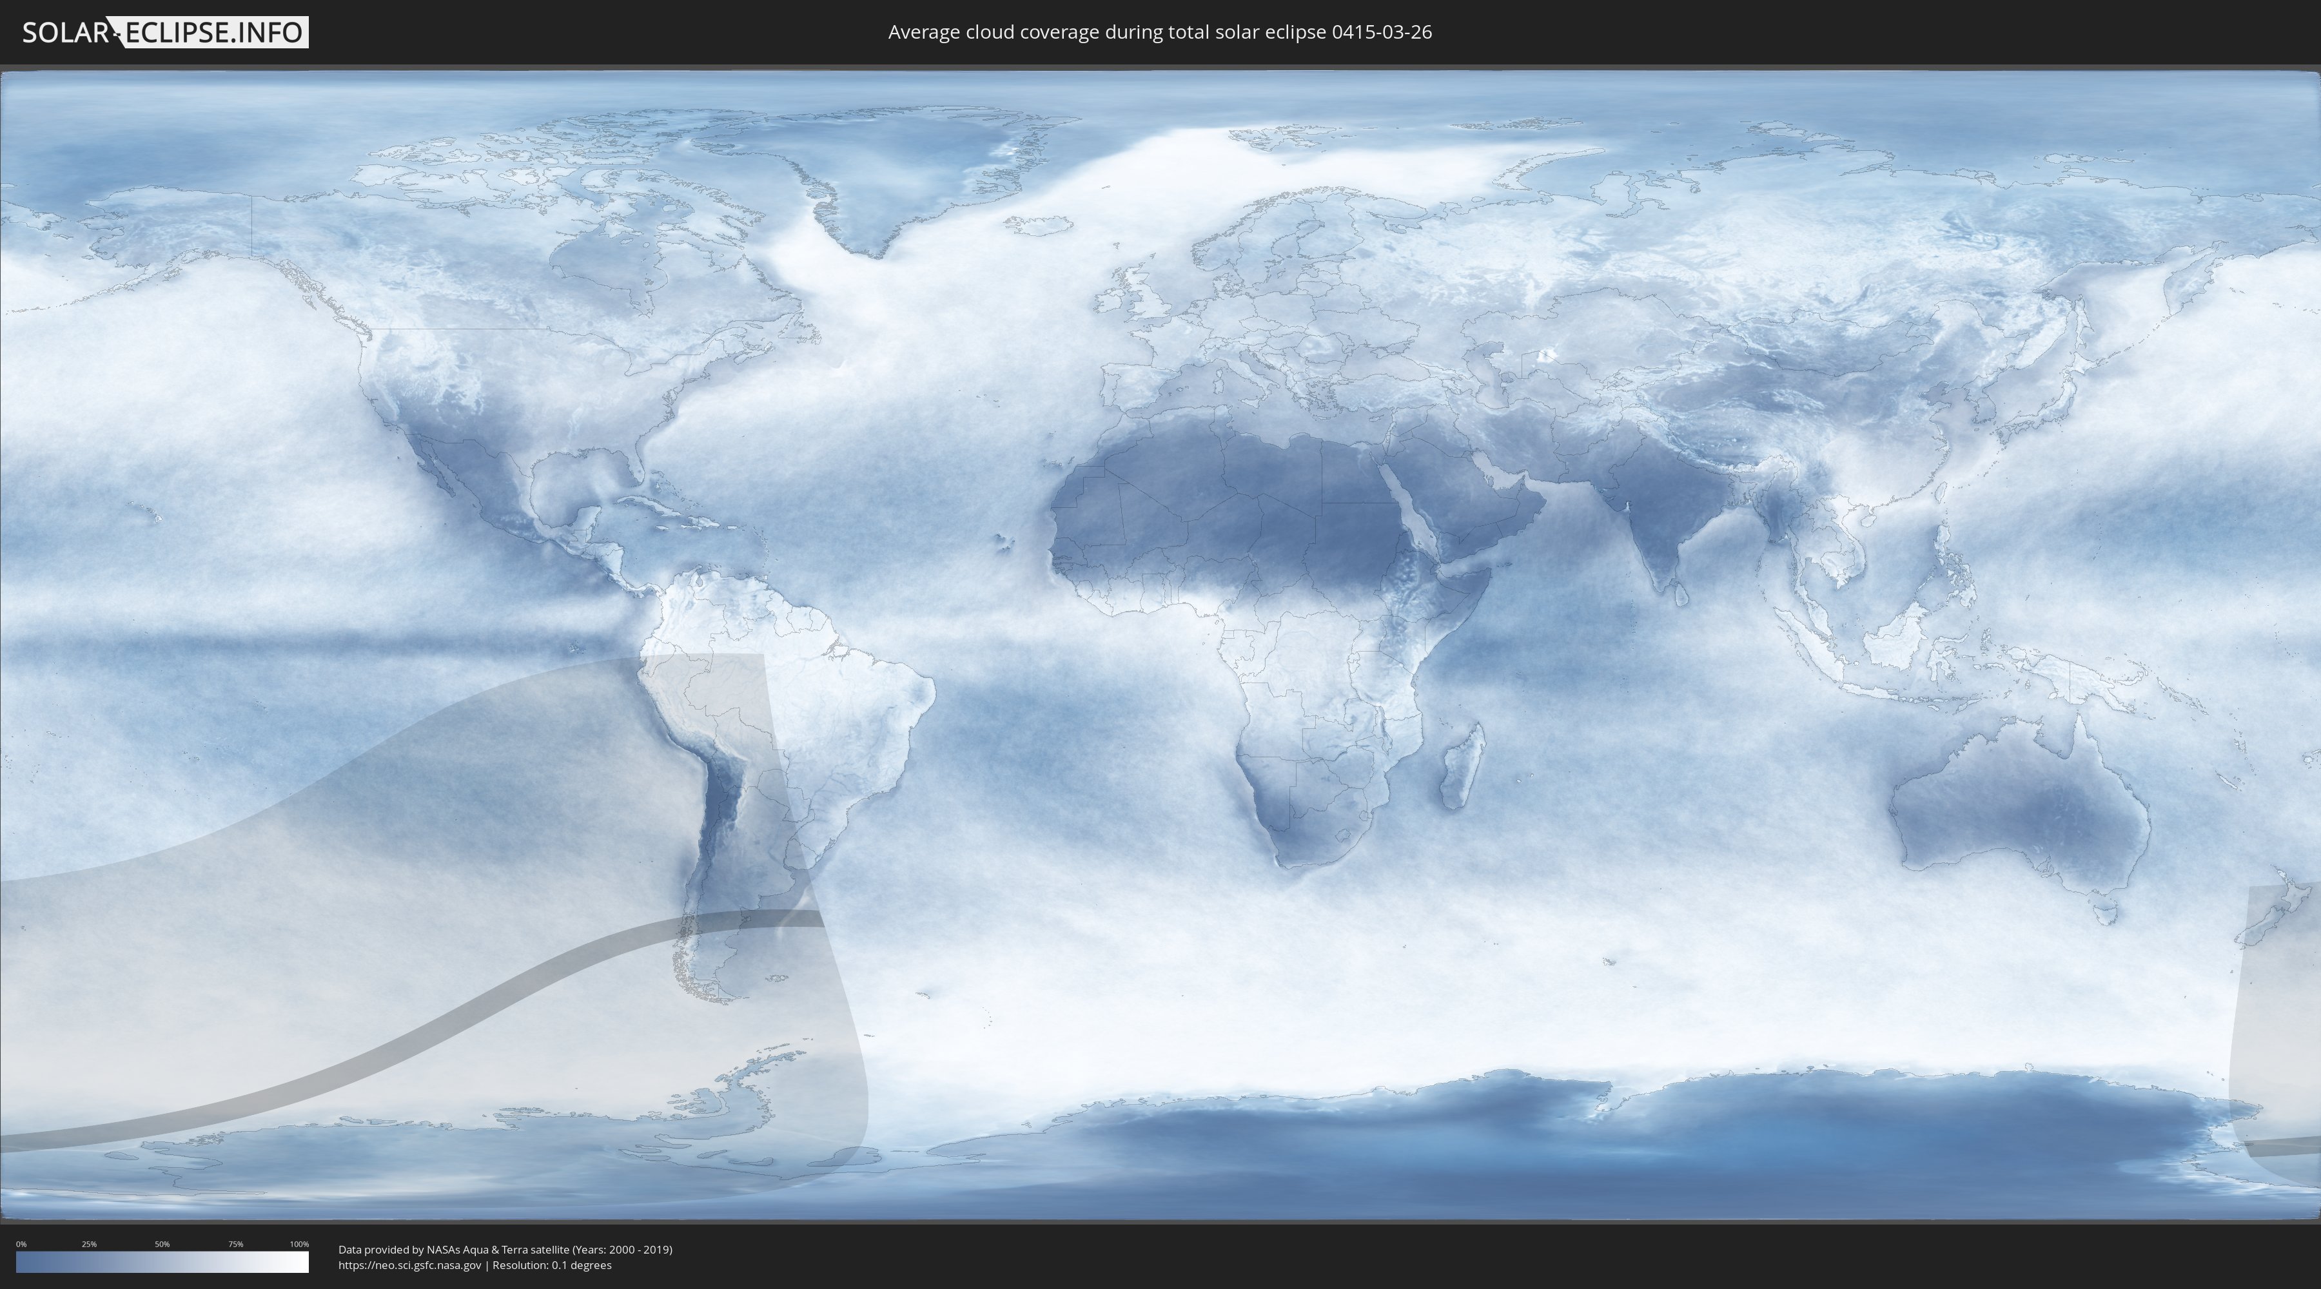Click the 75% legend label
The height and width of the screenshot is (1289, 2321).
pyautogui.click(x=235, y=1244)
